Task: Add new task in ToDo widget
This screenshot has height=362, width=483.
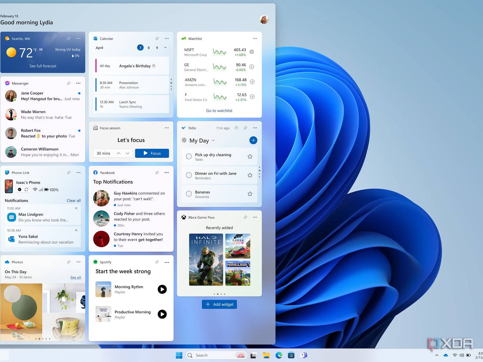Action: [253, 140]
